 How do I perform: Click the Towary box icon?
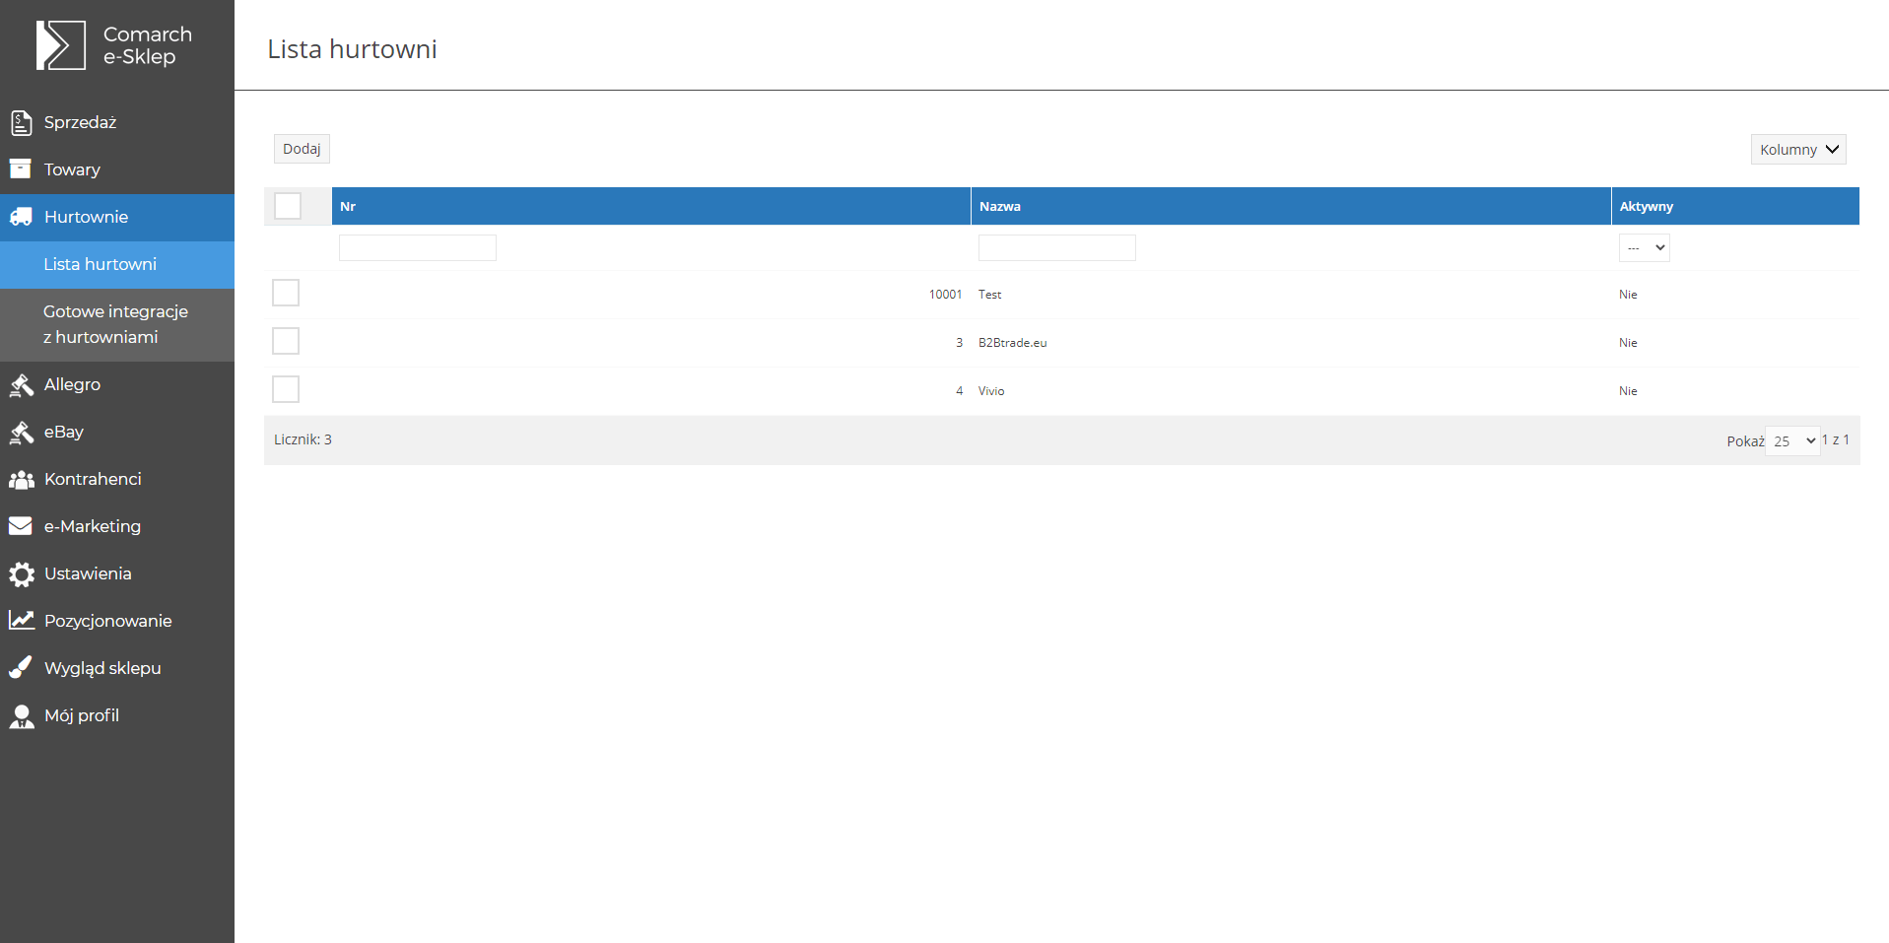pyautogui.click(x=21, y=168)
